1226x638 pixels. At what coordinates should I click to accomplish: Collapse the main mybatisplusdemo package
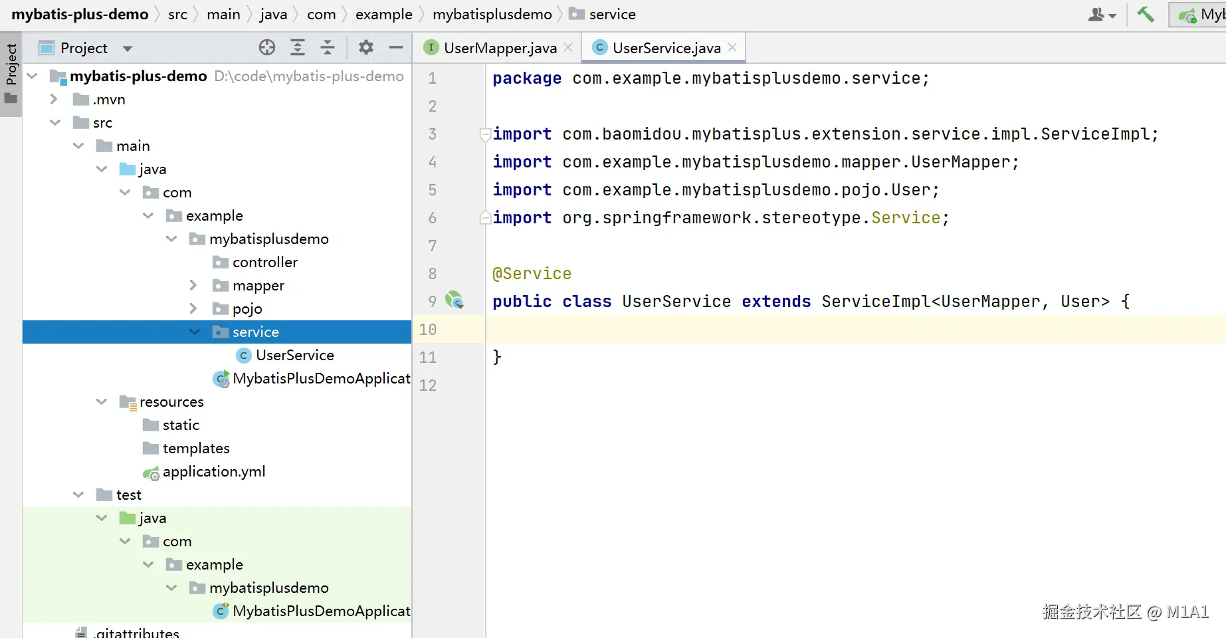coord(171,239)
